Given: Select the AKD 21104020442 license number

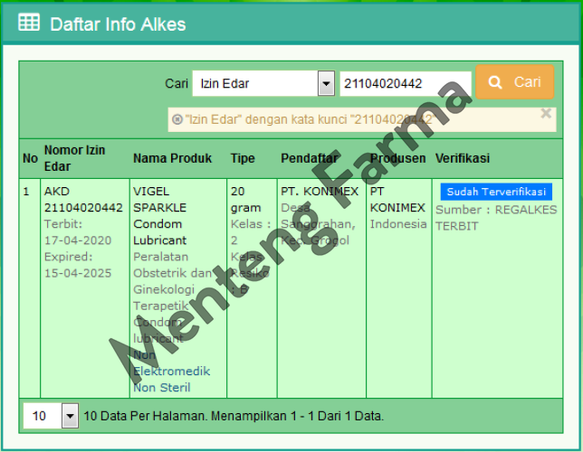Looking at the screenshot, I should pos(82,200).
